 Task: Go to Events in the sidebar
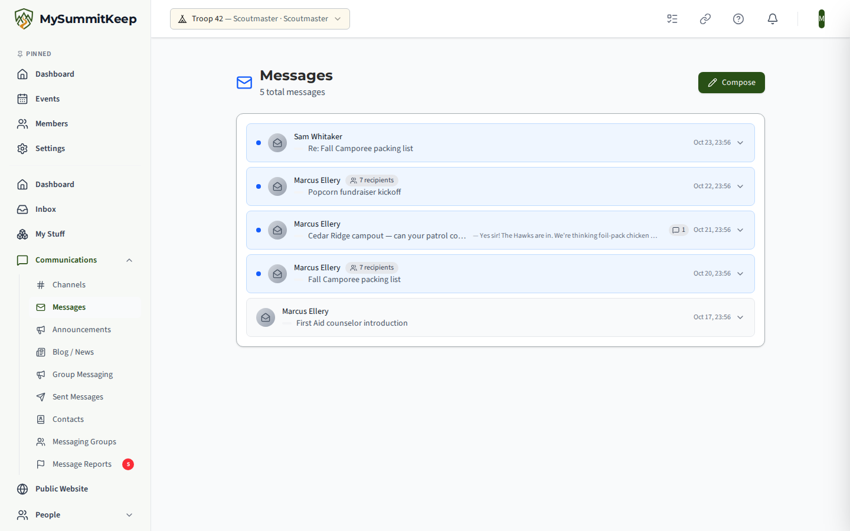(x=75, y=99)
